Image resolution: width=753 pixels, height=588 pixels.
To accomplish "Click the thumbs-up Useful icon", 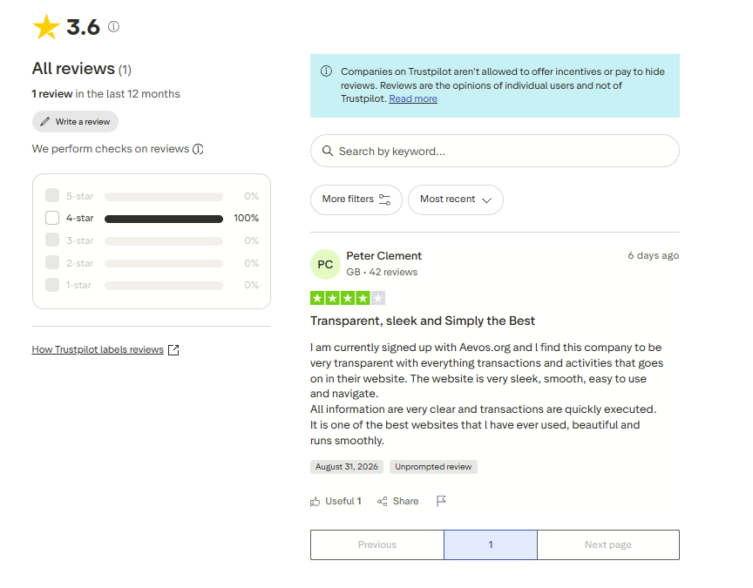I will coord(315,502).
